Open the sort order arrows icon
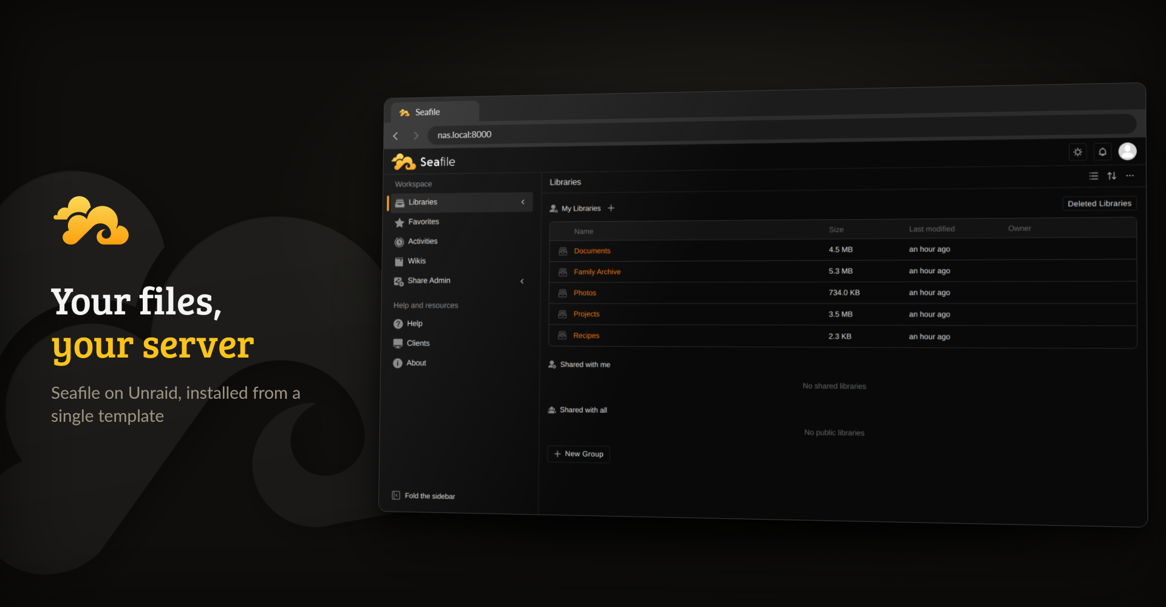This screenshot has width=1166, height=607. coord(1111,176)
